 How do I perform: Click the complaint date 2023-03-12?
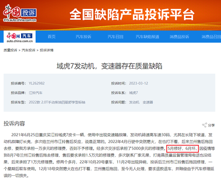139,83
